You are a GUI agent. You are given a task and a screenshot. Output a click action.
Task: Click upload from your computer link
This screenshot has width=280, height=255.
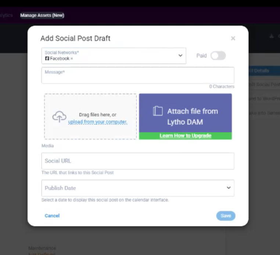point(97,122)
